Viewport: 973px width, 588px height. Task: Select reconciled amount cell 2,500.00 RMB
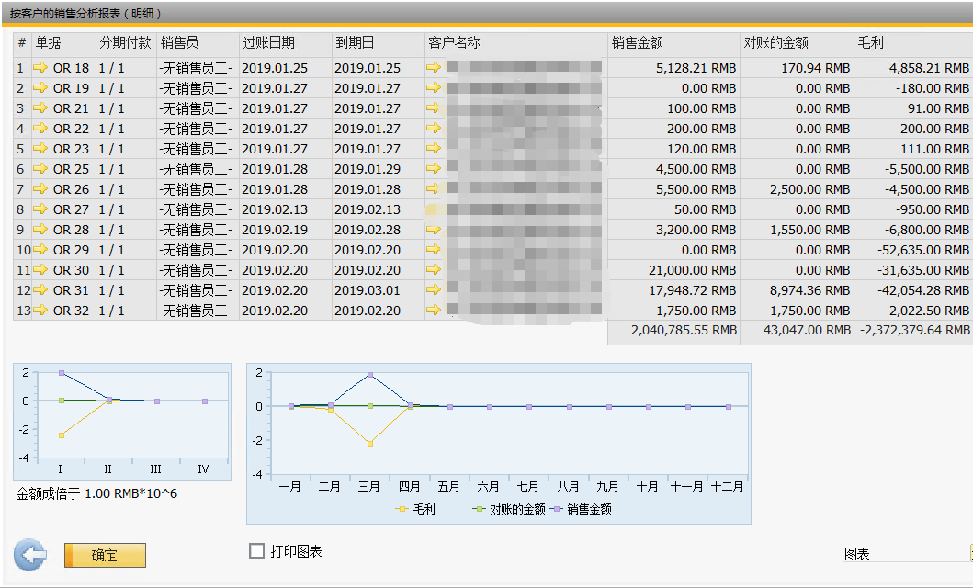click(797, 189)
